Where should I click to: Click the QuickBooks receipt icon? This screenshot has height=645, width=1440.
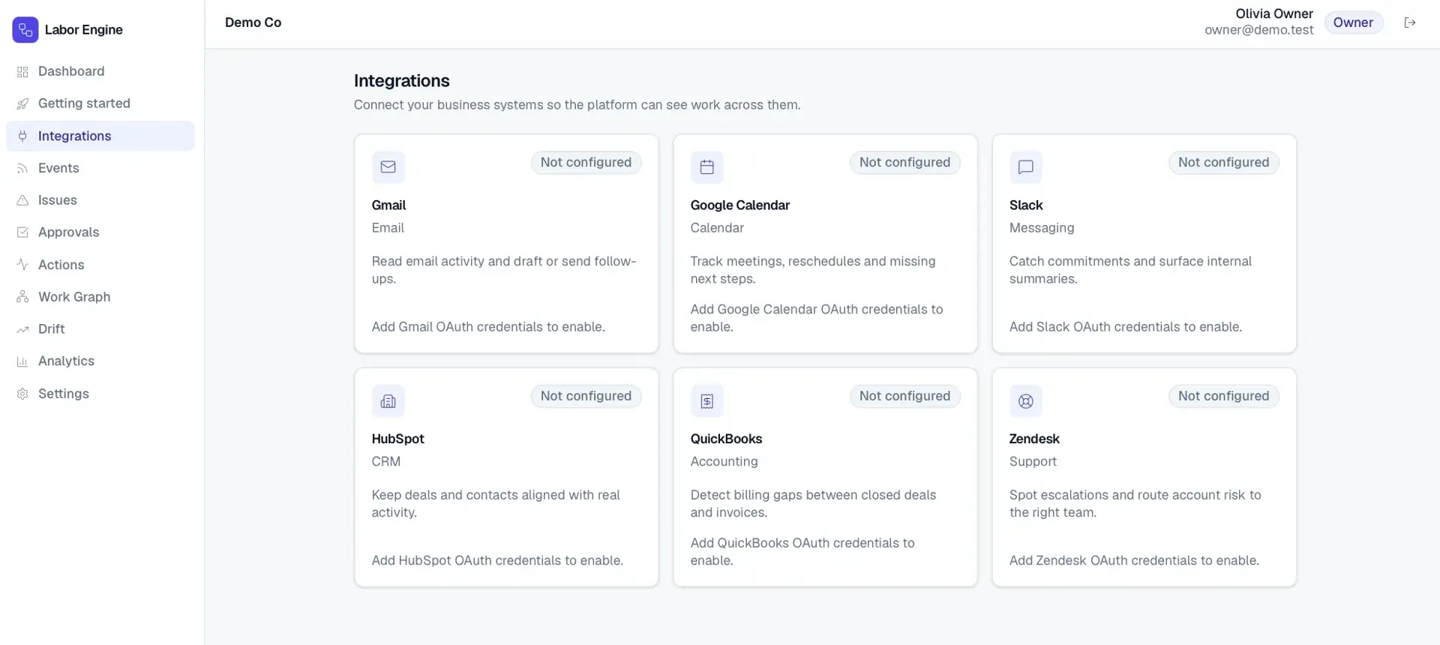click(707, 401)
